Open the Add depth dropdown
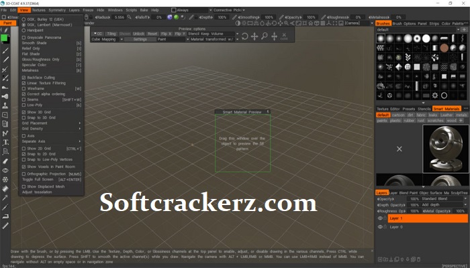Screen dimensions: 470x268 444,205
